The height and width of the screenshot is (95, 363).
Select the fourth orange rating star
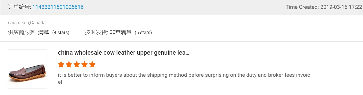[85, 64]
